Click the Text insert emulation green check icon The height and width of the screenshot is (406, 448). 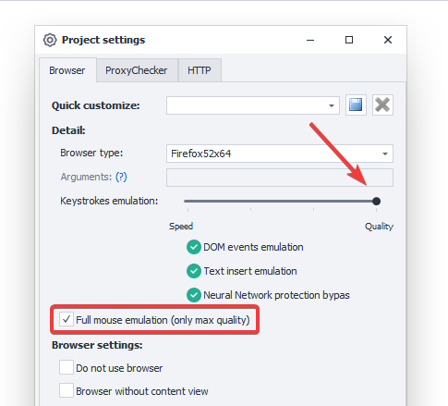[x=194, y=271]
